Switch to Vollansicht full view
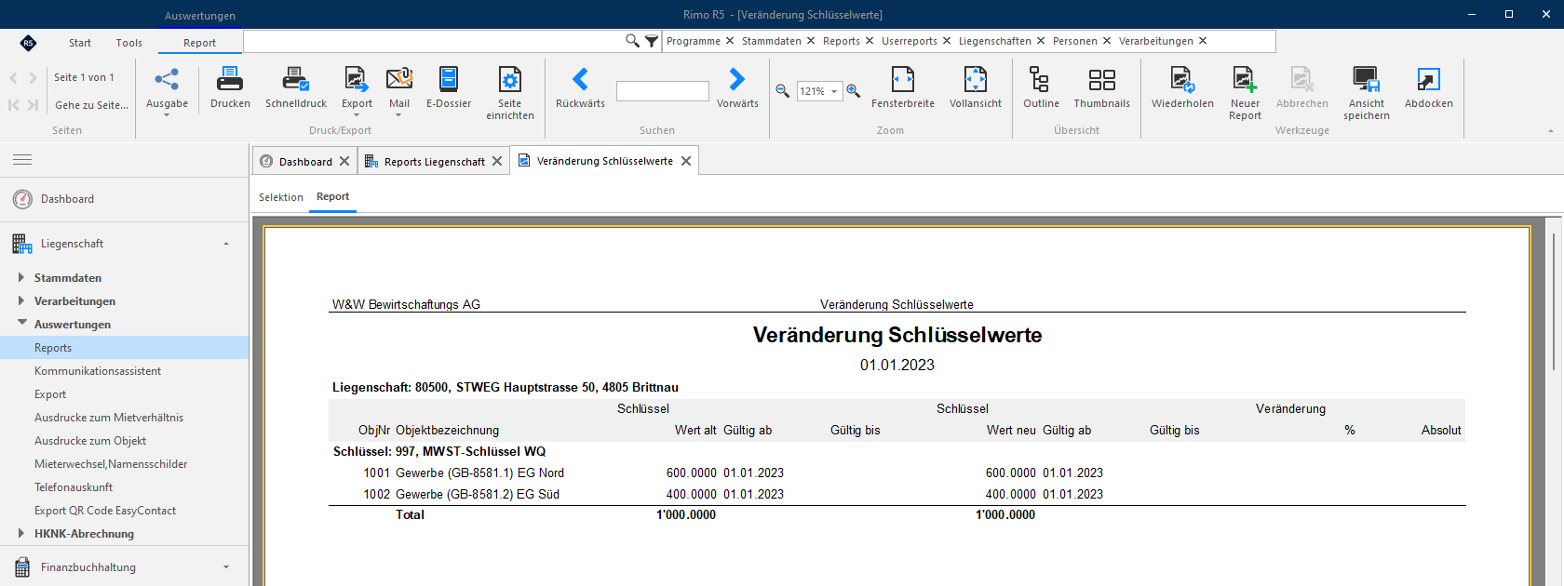1564x586 pixels. pyautogui.click(x=976, y=88)
